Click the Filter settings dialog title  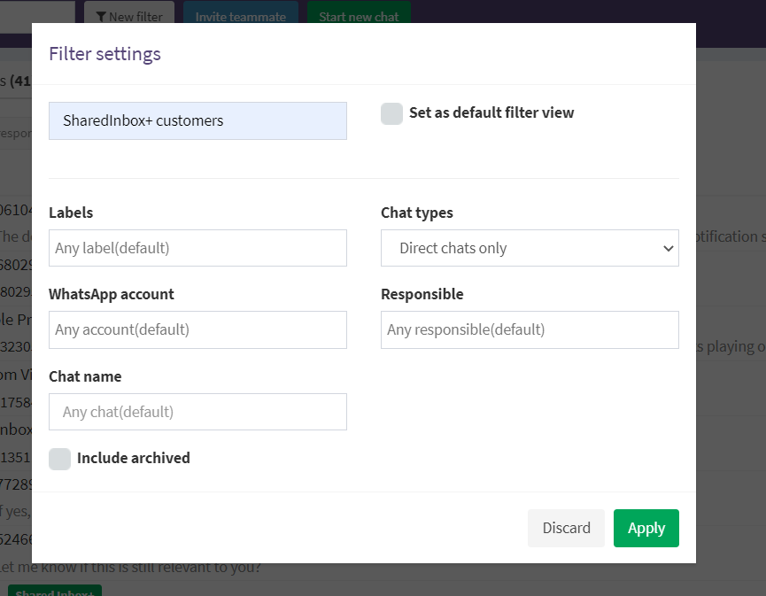[104, 54]
